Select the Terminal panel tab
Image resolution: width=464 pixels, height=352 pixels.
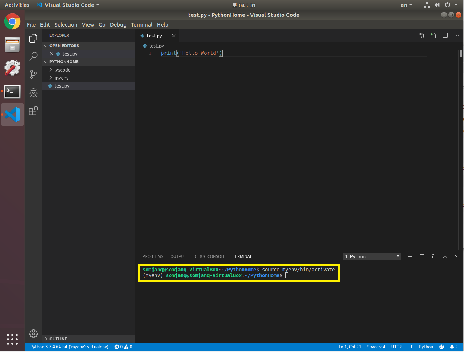[x=242, y=256]
